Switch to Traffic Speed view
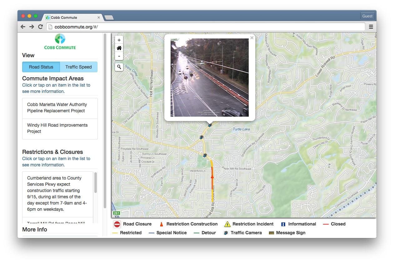This screenshot has height=263, width=394. coord(78,67)
